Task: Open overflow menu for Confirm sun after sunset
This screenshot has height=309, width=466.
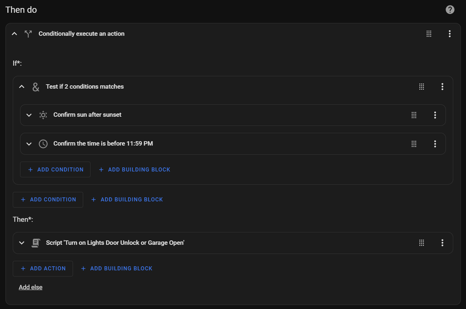Action: (x=435, y=115)
